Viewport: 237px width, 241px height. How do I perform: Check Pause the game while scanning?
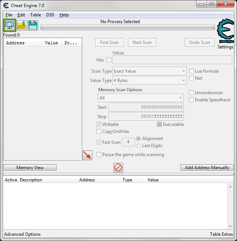99,155
